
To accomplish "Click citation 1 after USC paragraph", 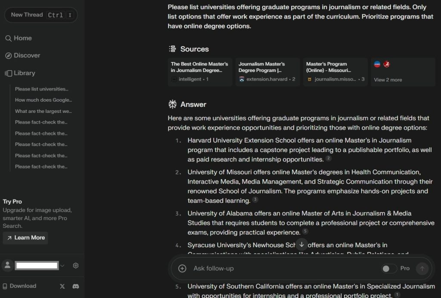I will [398, 295].
